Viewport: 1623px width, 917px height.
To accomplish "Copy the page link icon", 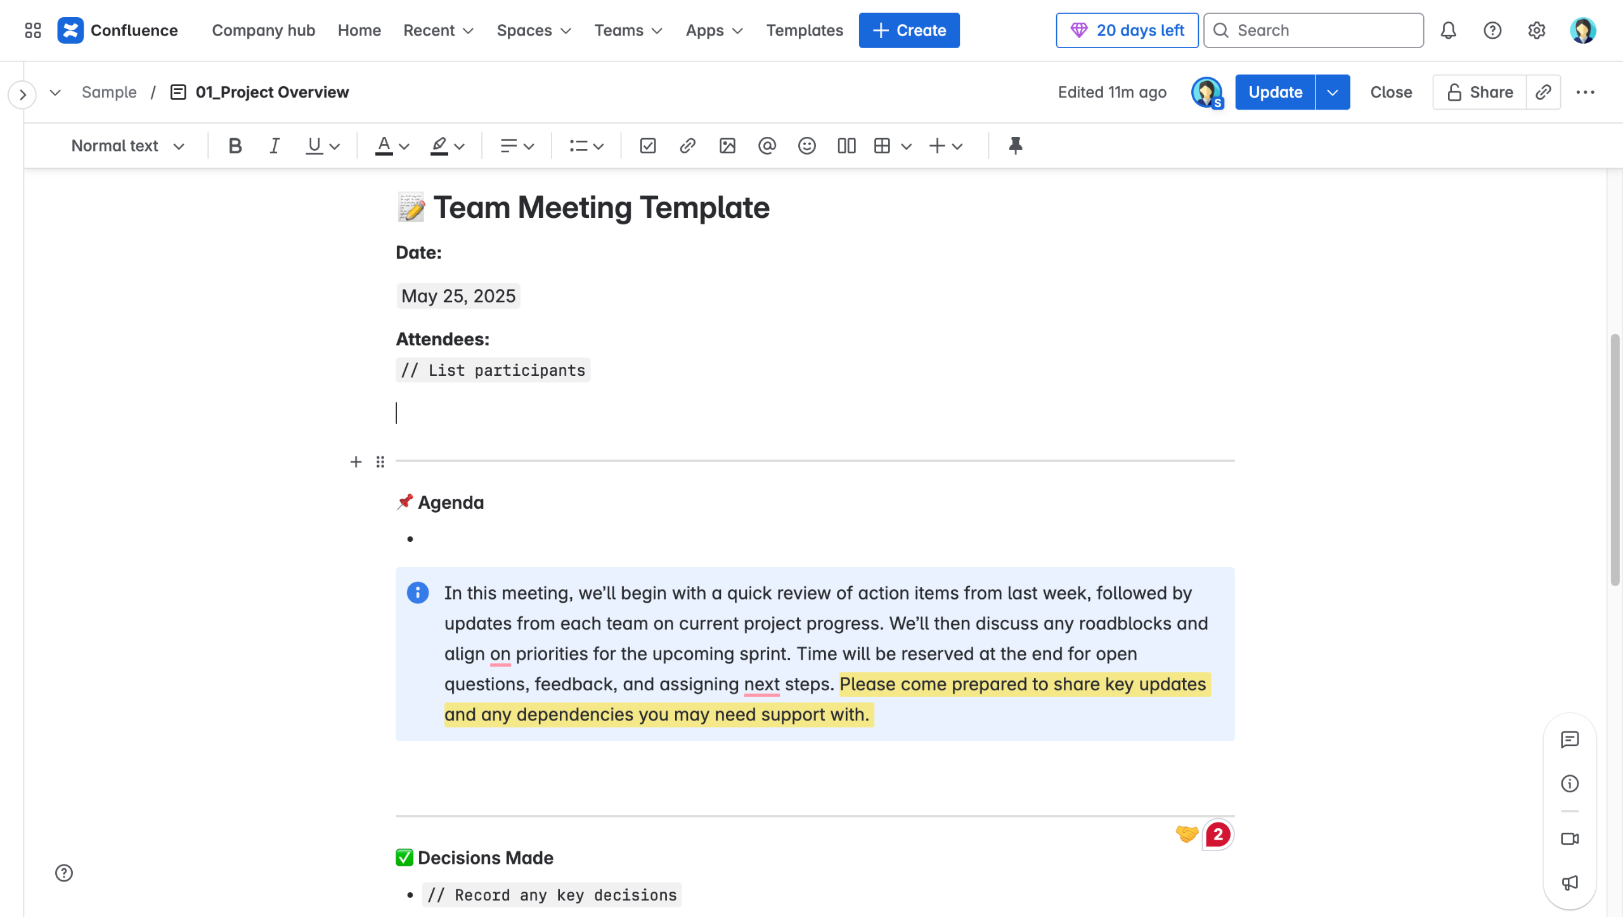I will [x=1543, y=93].
